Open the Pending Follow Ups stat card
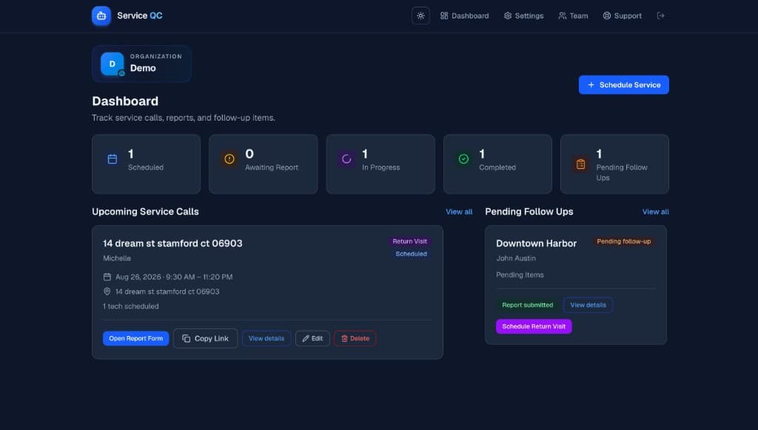The height and width of the screenshot is (430, 758). click(x=614, y=164)
